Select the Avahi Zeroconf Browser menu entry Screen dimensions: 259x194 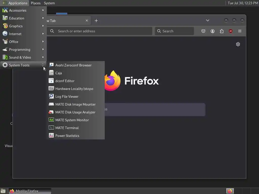(x=76, y=65)
